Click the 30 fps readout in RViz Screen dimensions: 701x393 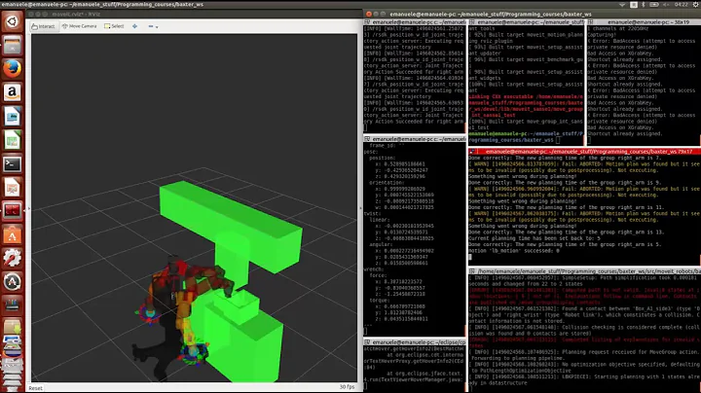(347, 387)
